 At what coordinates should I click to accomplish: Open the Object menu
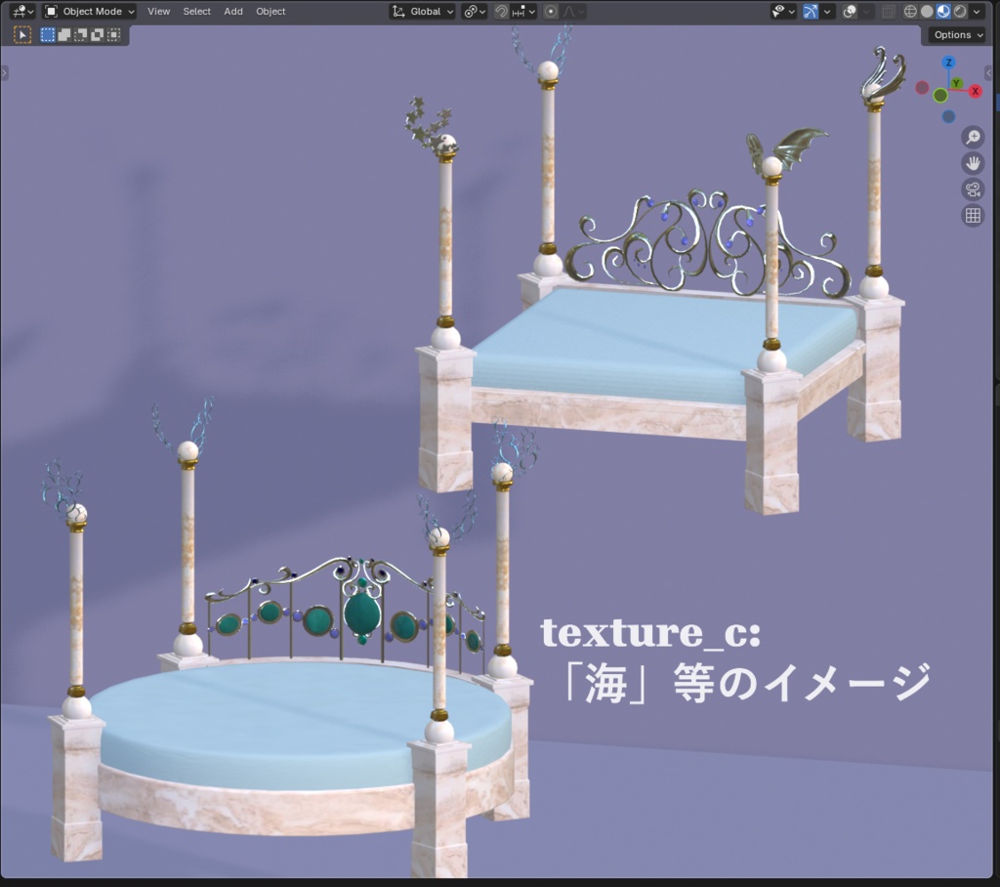click(x=271, y=11)
